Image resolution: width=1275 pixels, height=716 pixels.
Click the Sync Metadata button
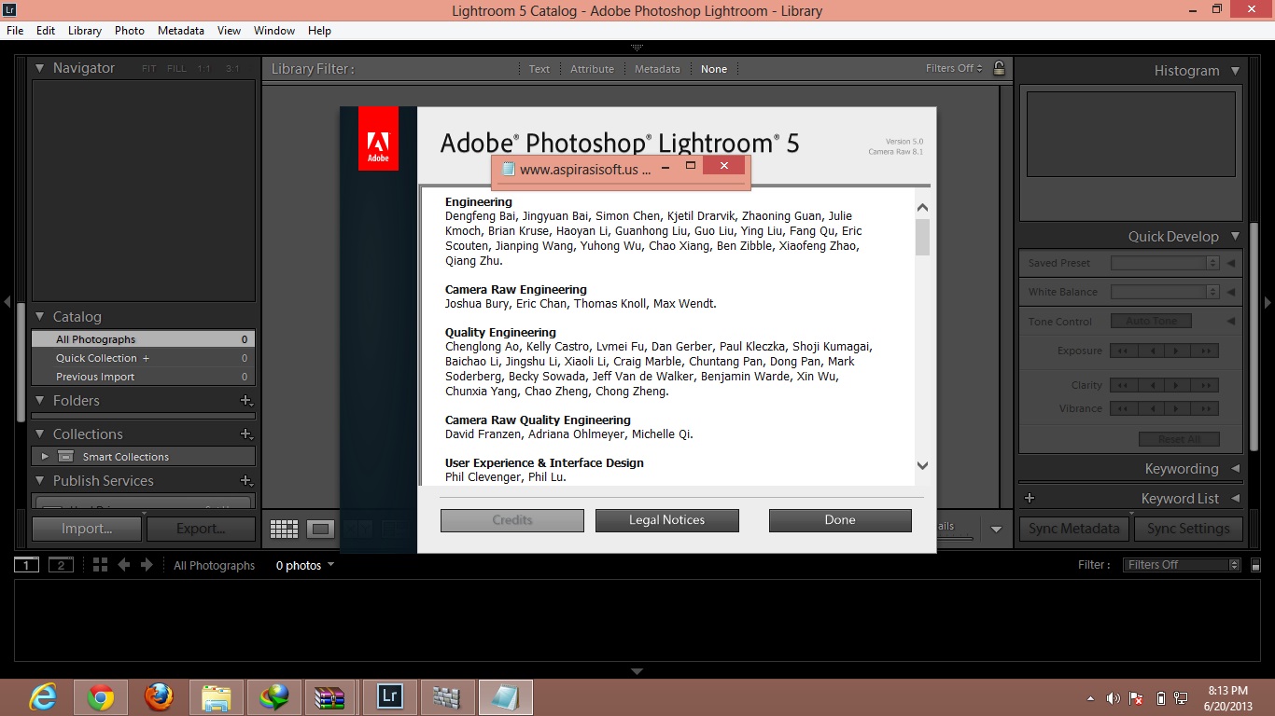(x=1074, y=529)
